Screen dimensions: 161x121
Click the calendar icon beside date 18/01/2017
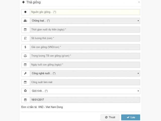pyautogui.click(x=25, y=100)
